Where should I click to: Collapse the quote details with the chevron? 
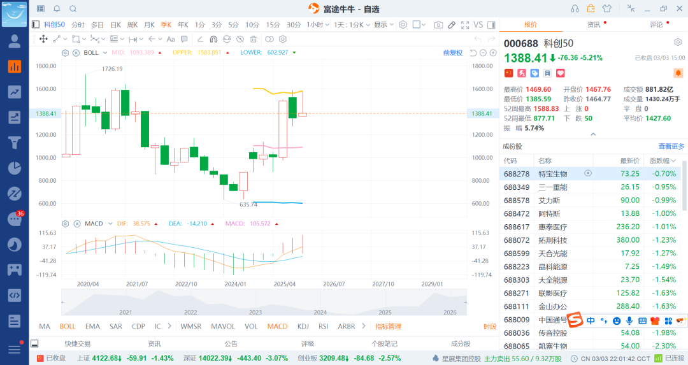click(x=593, y=134)
